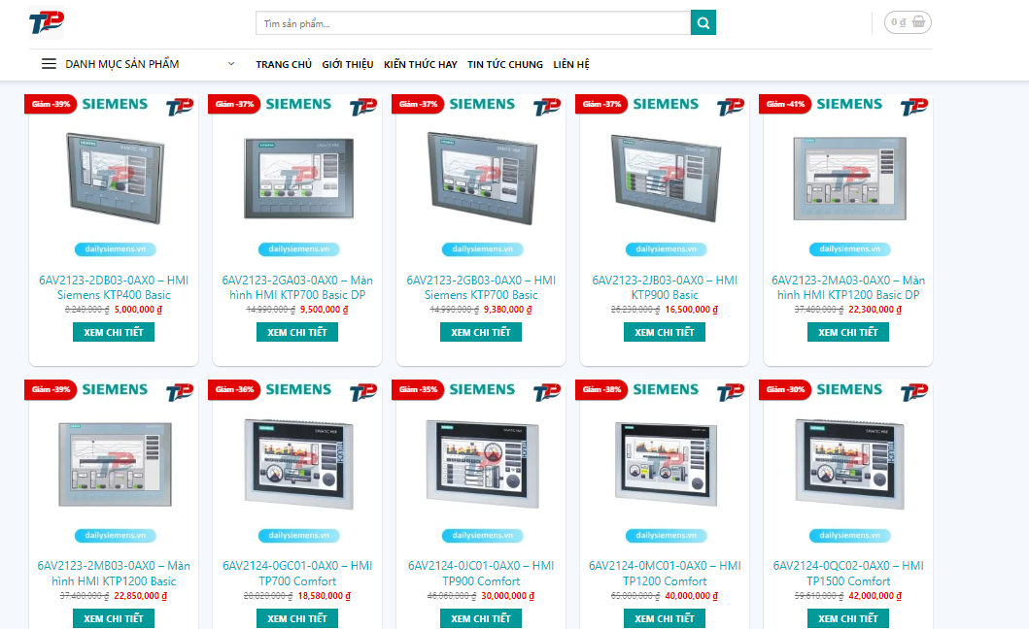
Task: Click the 22,850,000 ₫ sale price
Action: pos(141,596)
